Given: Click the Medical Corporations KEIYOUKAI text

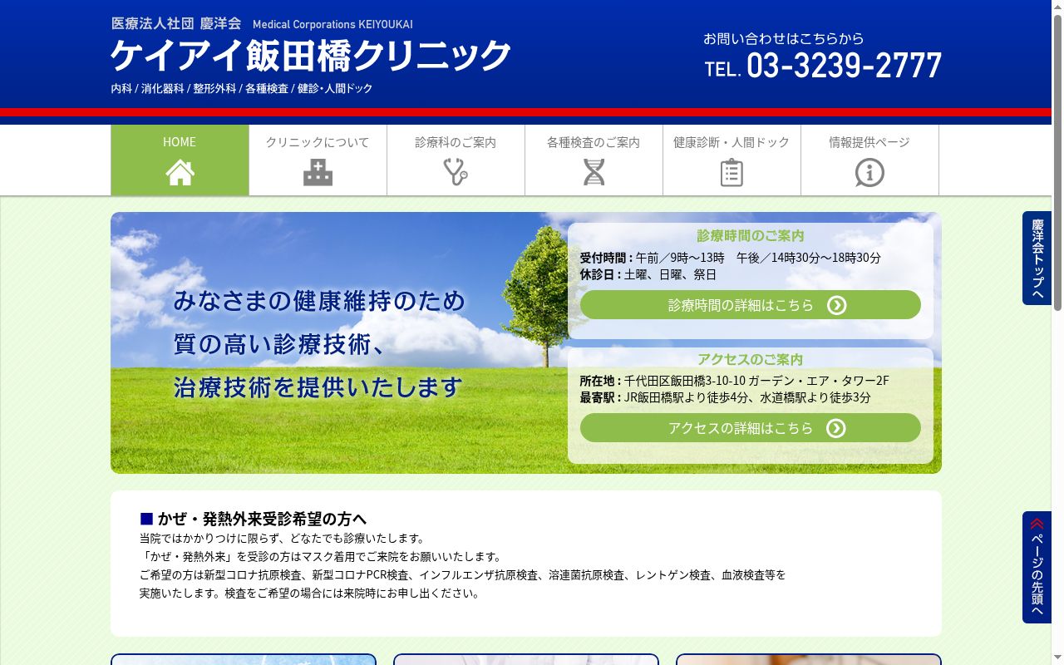Looking at the screenshot, I should (x=332, y=24).
